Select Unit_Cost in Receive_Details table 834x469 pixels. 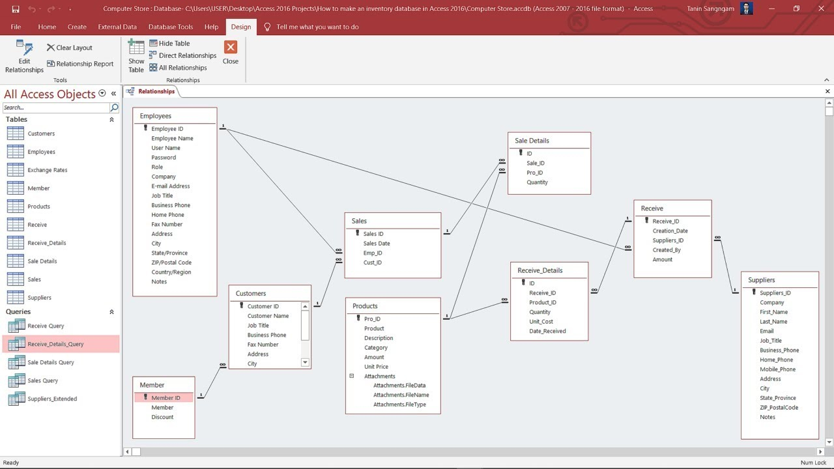point(541,322)
